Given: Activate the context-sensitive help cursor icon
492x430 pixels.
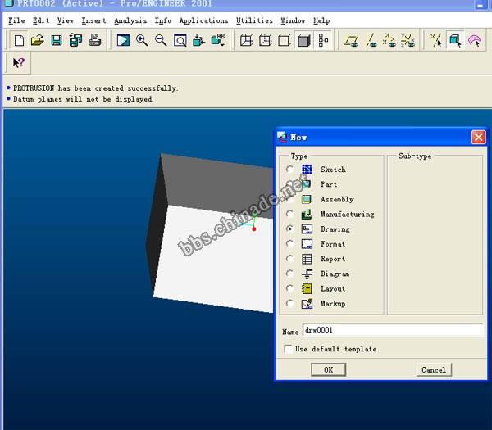Looking at the screenshot, I should [x=19, y=63].
